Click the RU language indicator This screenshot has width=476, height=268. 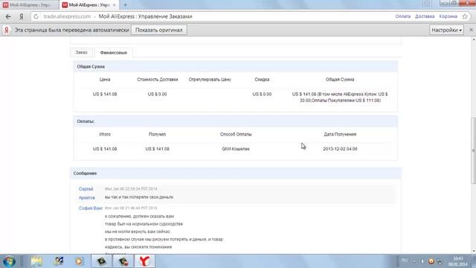(x=405, y=261)
